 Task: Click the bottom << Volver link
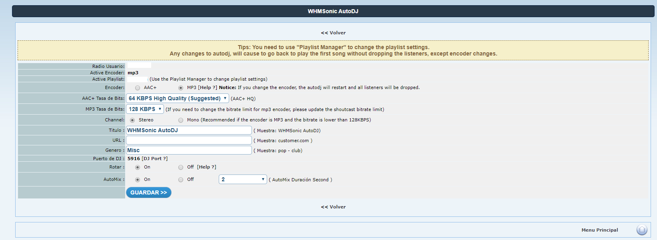click(x=333, y=207)
